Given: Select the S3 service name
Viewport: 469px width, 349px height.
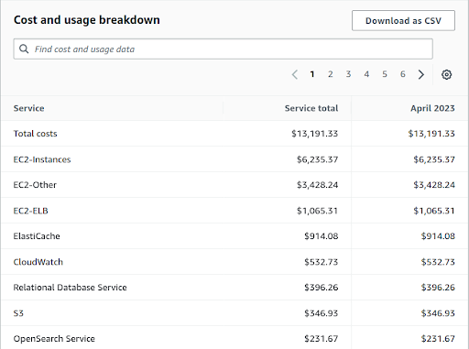Looking at the screenshot, I should (18, 313).
